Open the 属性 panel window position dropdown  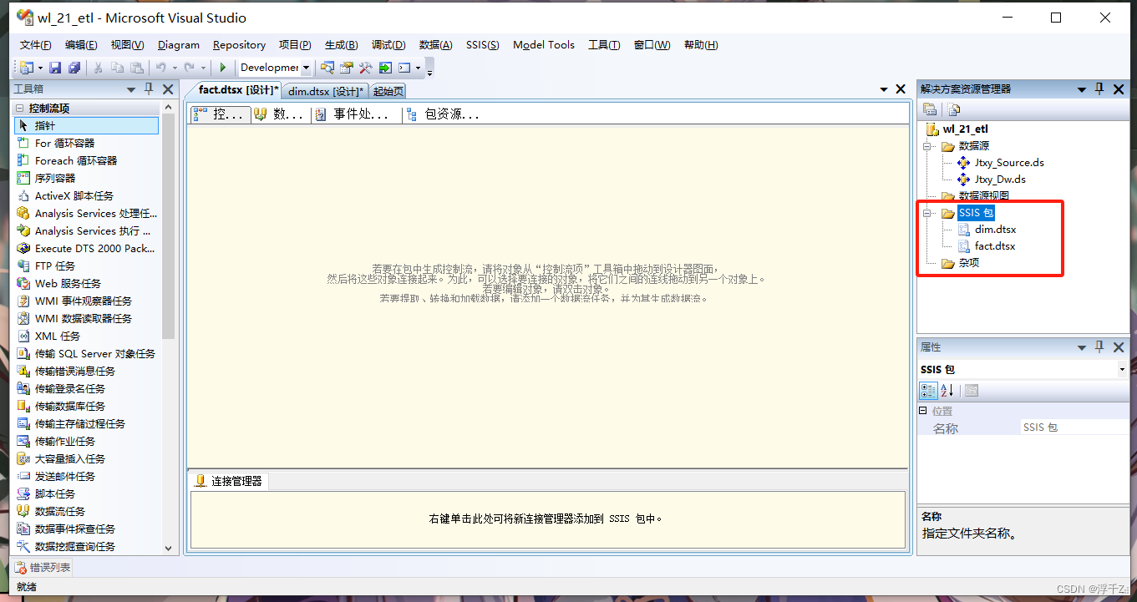[x=1082, y=347]
